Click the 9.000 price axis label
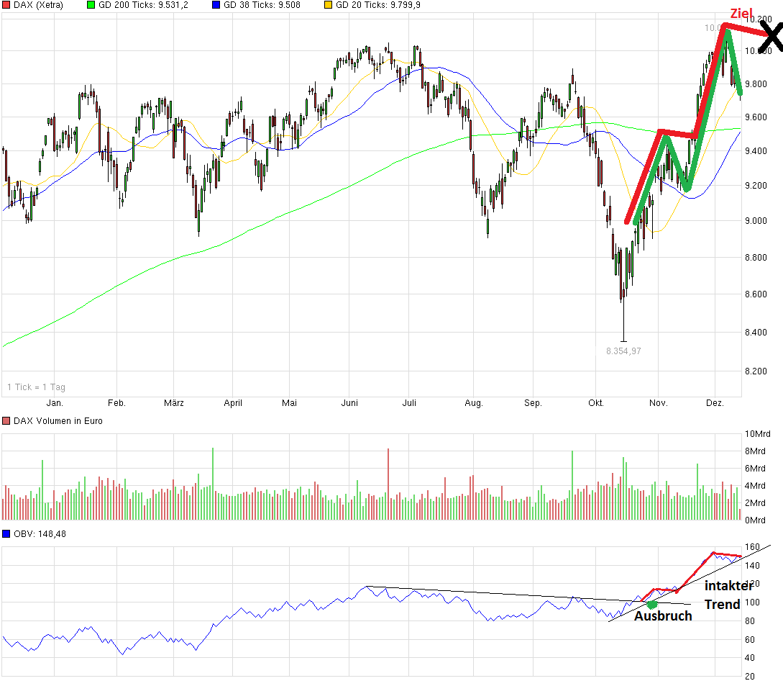Viewport: 783px width, 686px height. pos(756,221)
